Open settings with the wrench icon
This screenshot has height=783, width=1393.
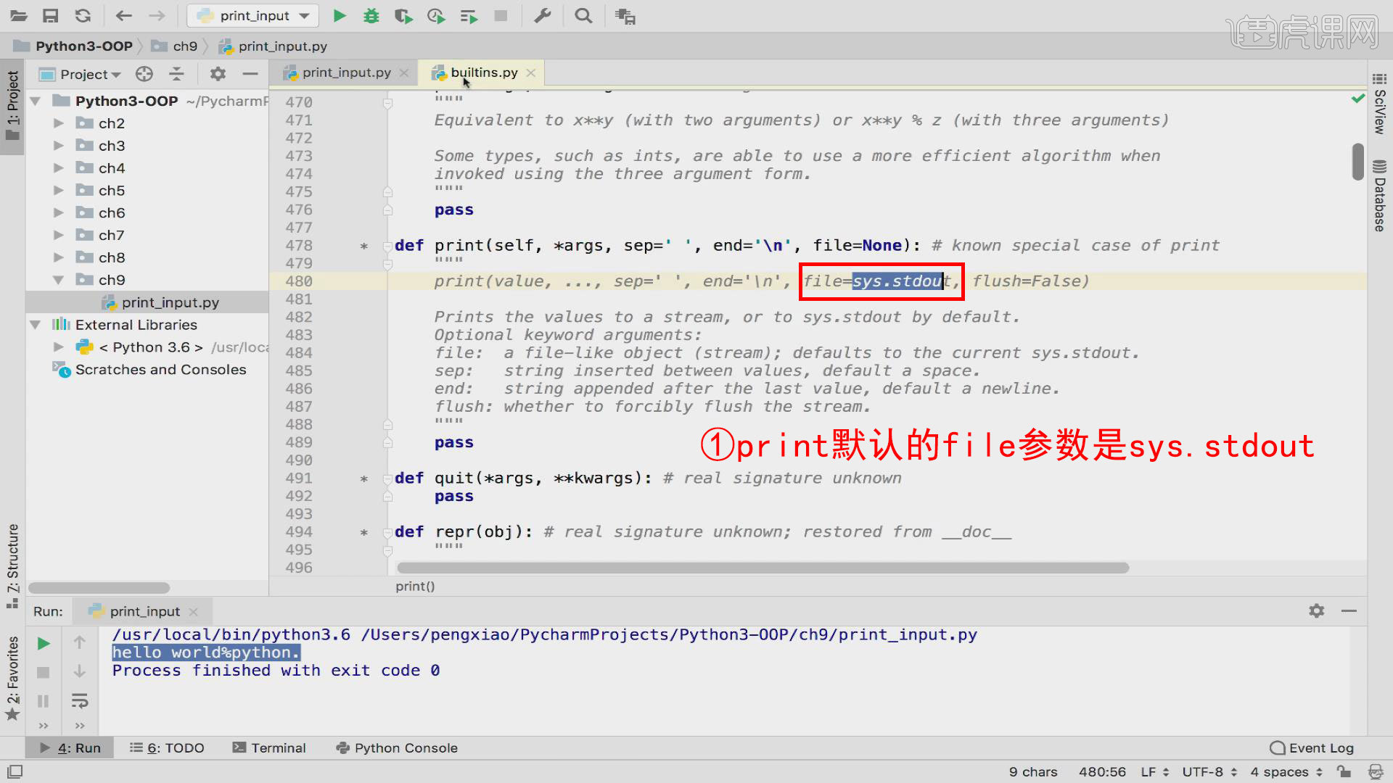[543, 15]
